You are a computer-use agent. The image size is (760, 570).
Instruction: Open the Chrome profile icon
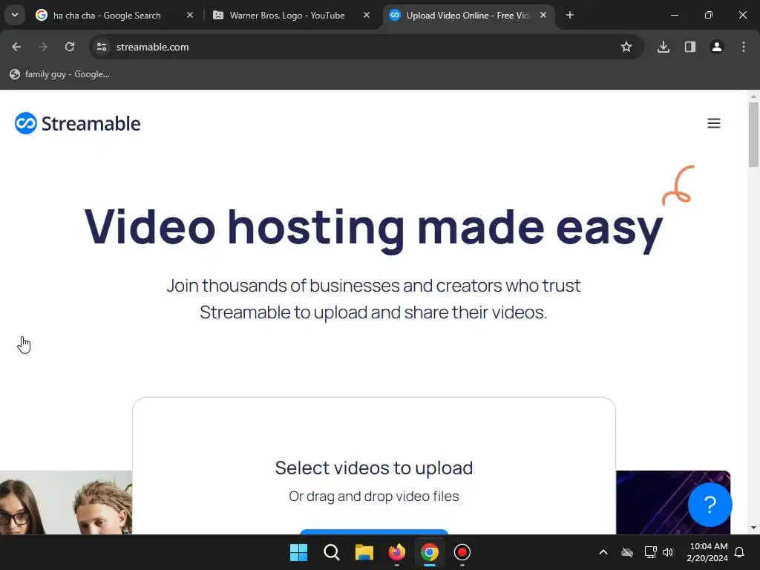pyautogui.click(x=717, y=47)
